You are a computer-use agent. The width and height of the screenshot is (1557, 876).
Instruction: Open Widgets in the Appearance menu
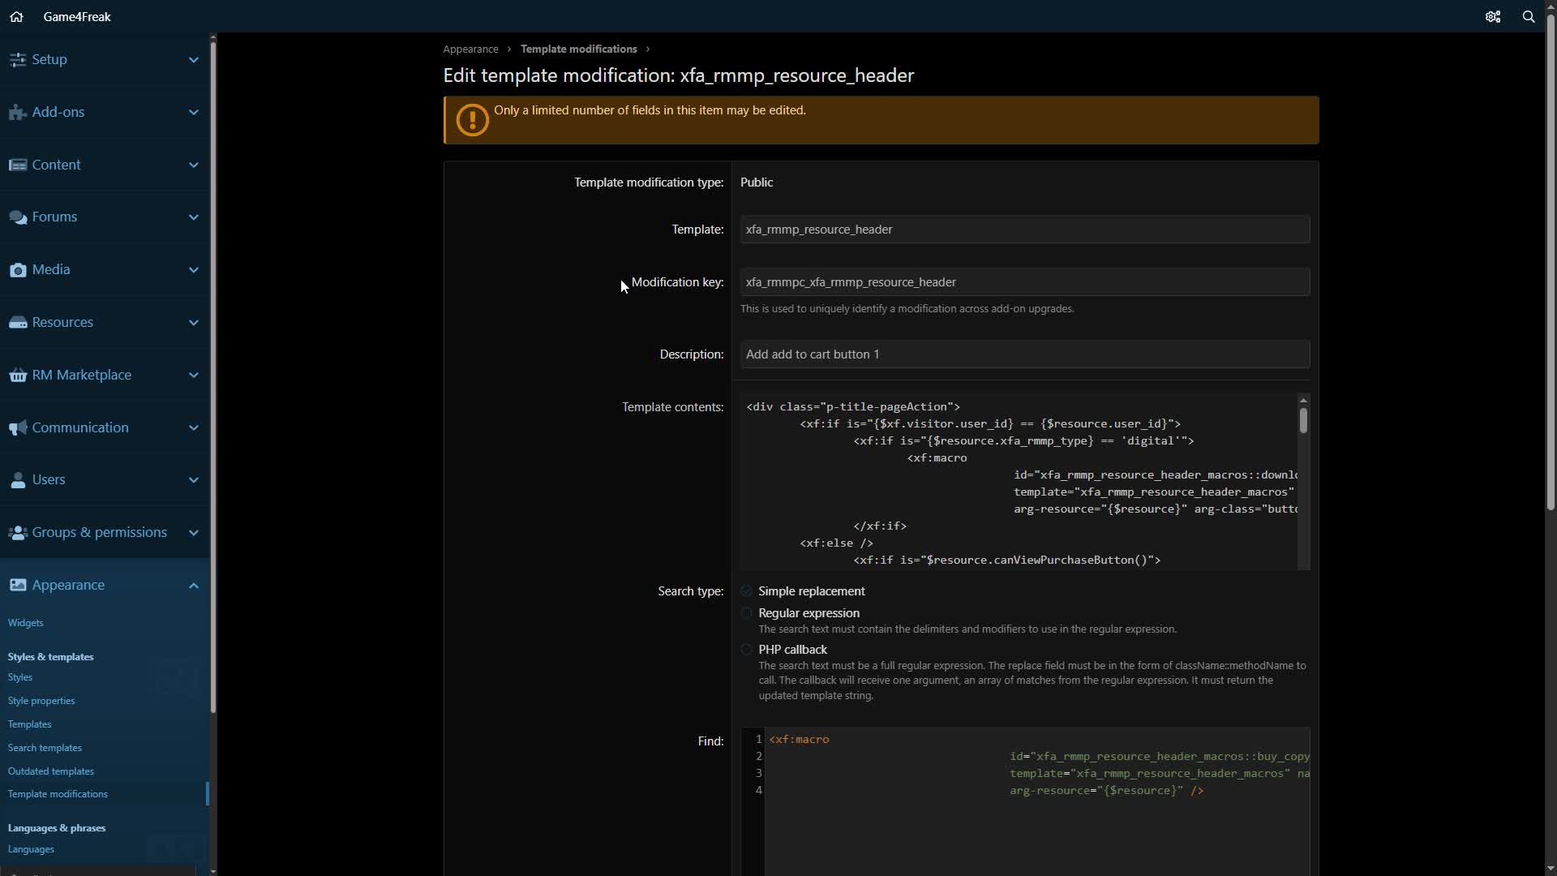click(x=26, y=623)
